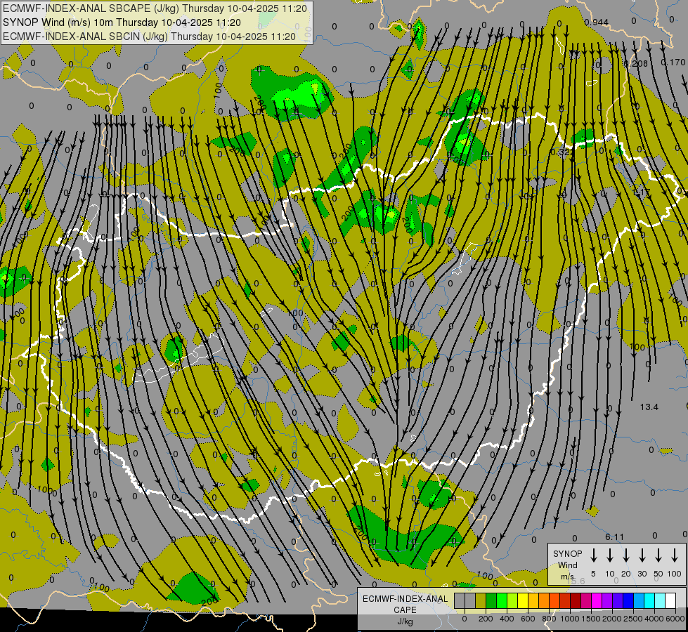The image size is (688, 632).
Task: Select the deep blue CAPE legend swatch
Action: coord(628,600)
